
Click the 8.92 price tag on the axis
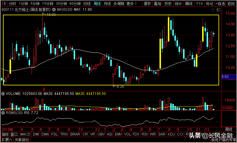(229, 77)
